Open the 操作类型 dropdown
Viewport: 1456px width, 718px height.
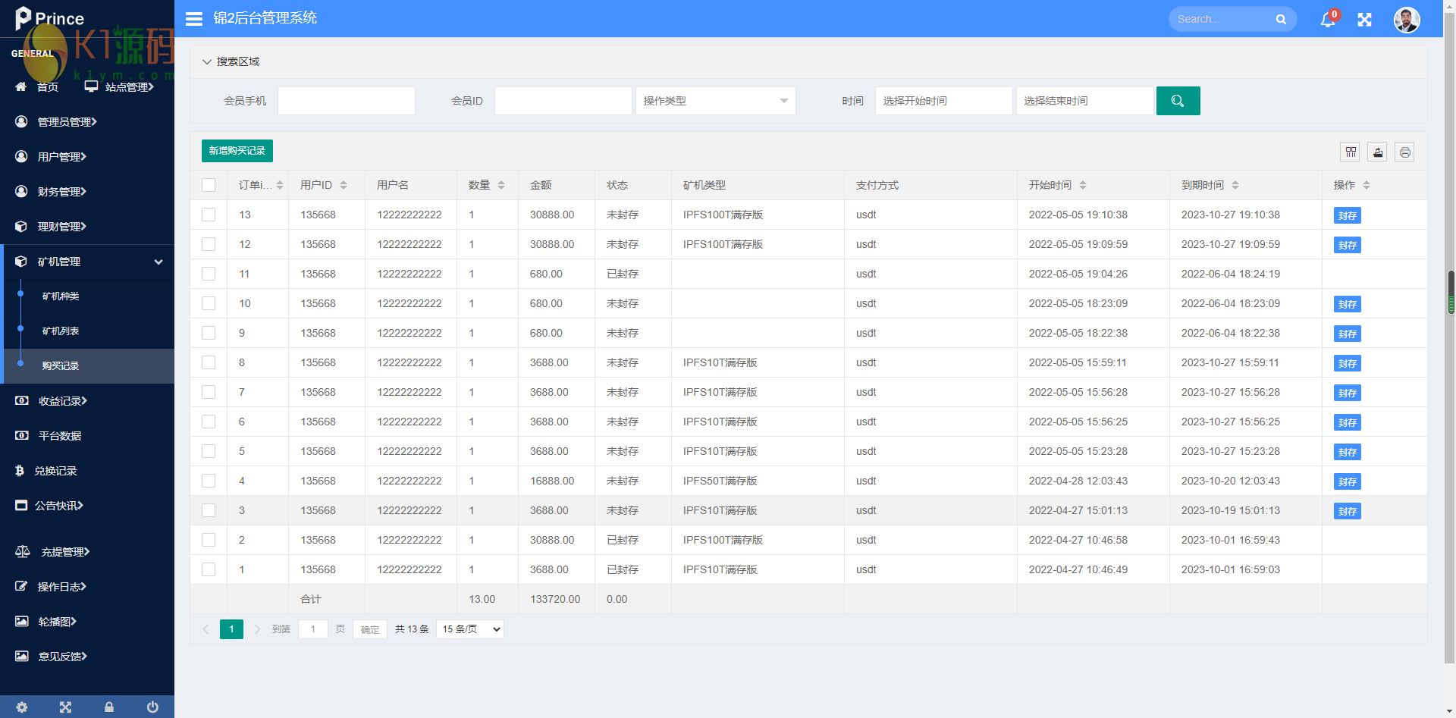tap(715, 101)
